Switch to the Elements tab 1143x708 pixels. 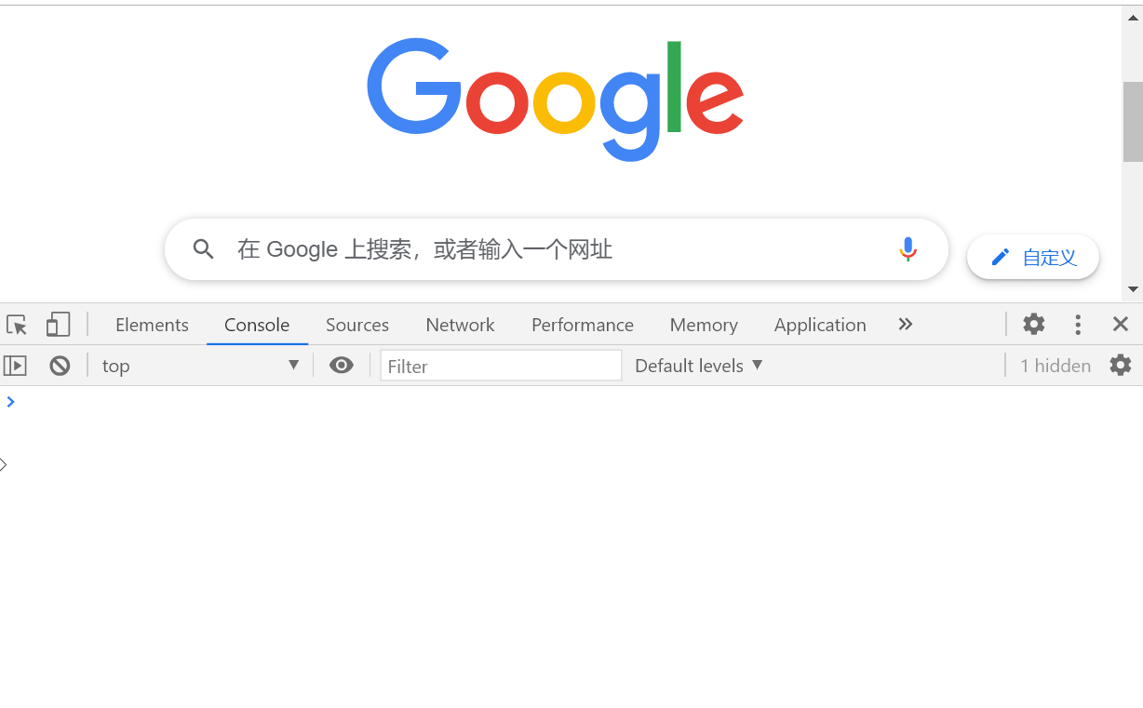(152, 325)
